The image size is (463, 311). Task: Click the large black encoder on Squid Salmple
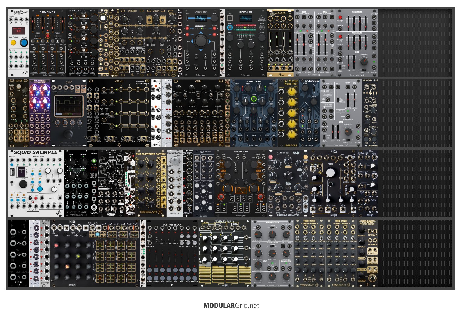point(23,184)
